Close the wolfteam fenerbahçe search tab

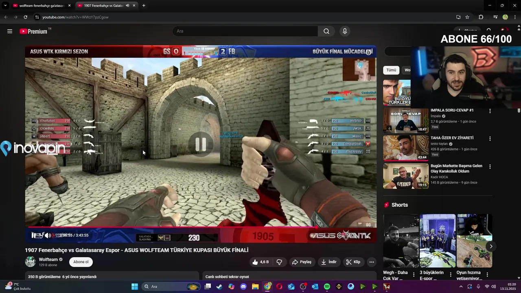[69, 5]
